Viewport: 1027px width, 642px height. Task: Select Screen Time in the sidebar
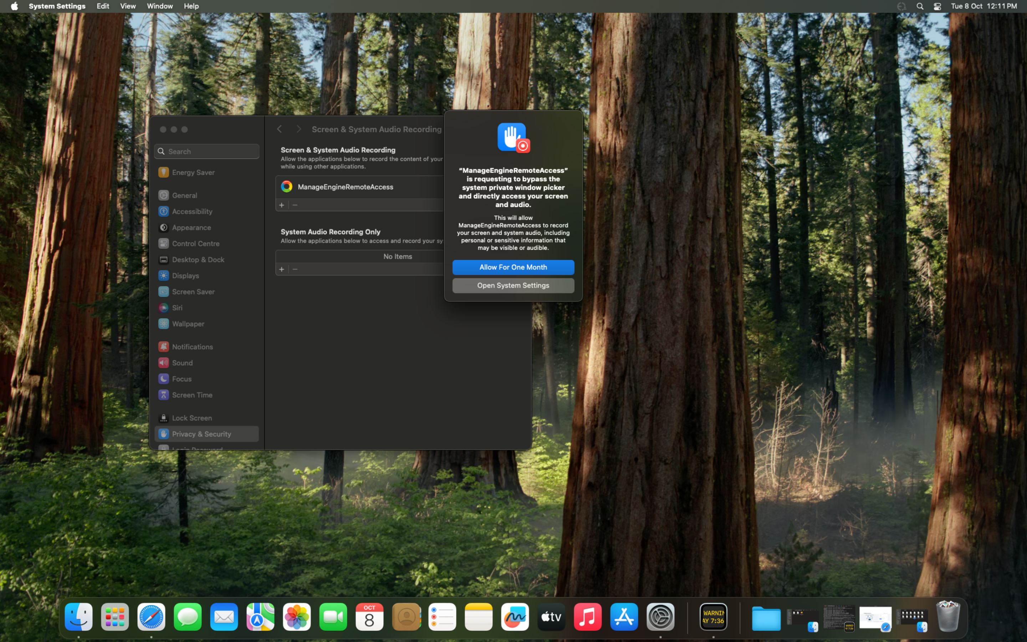192,395
